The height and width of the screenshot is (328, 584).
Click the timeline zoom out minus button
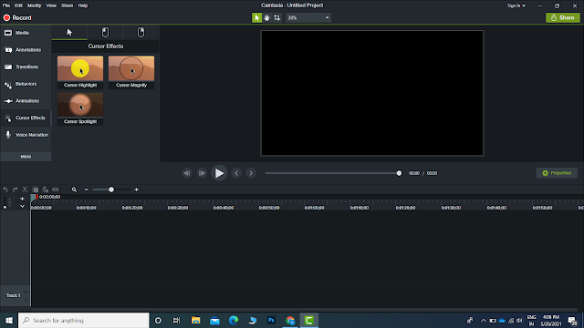(x=87, y=190)
